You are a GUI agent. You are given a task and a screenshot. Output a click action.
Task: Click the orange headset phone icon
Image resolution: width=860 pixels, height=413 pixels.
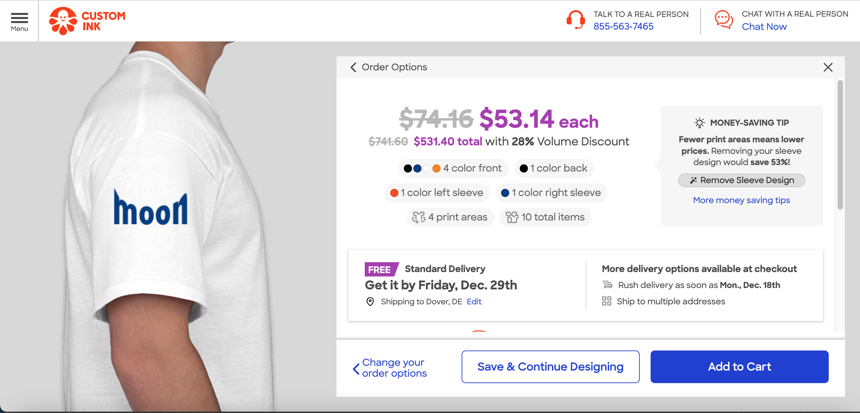(575, 20)
